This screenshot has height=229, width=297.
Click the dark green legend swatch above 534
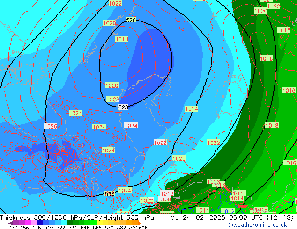(69, 223)
